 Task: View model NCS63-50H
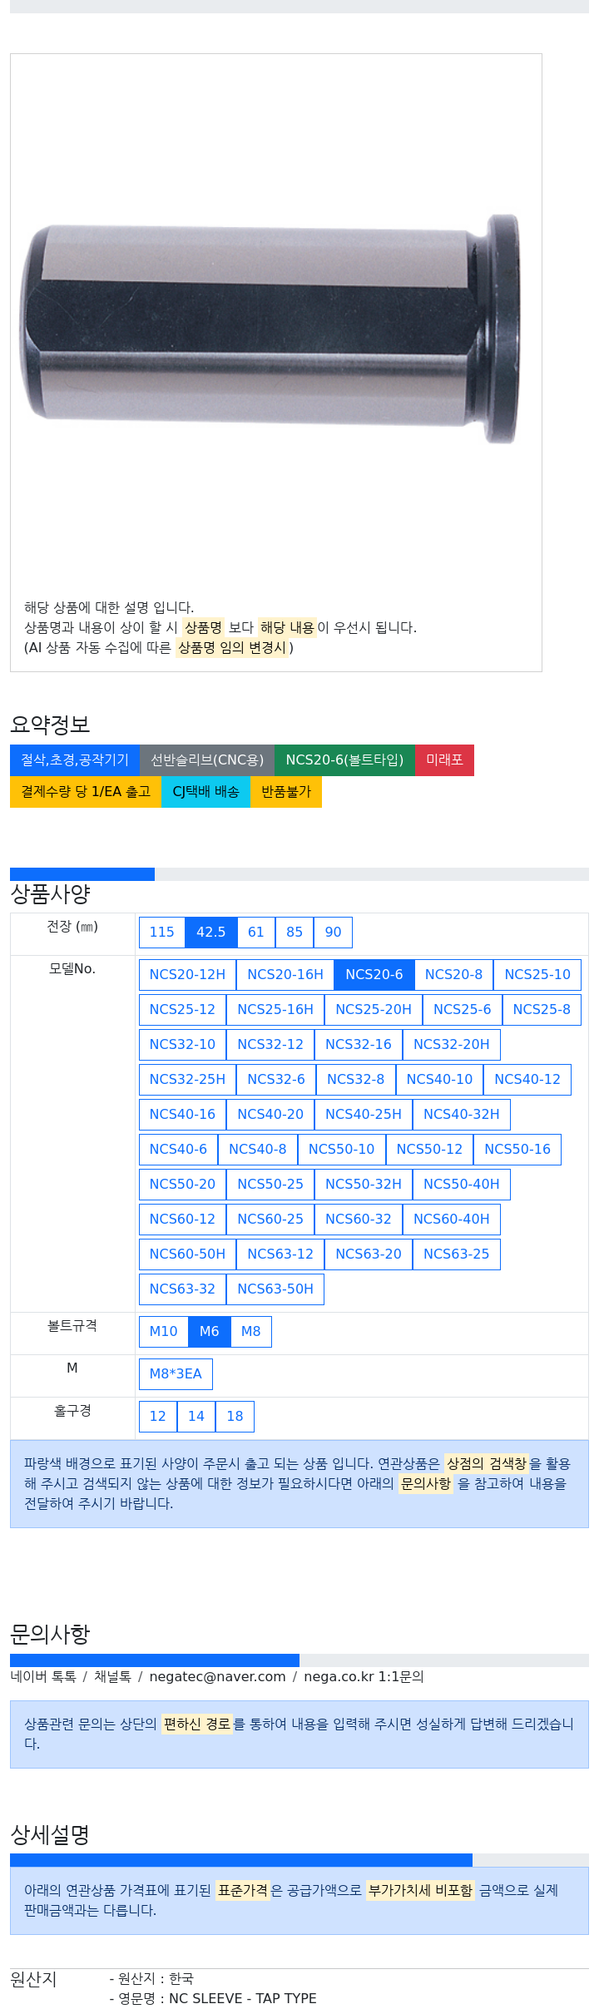click(x=275, y=1289)
